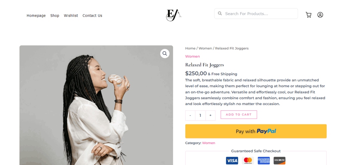Open the user account icon
The image size is (342, 165).
[320, 15]
